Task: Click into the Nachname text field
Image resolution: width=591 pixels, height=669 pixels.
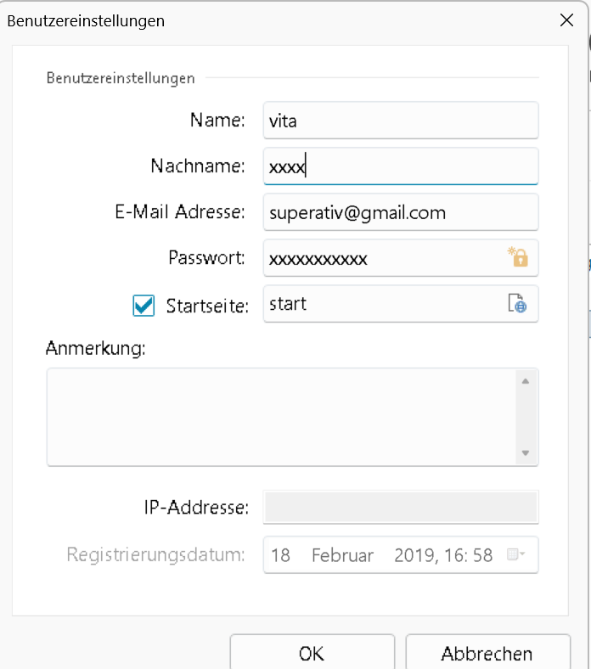Action: 401,166
